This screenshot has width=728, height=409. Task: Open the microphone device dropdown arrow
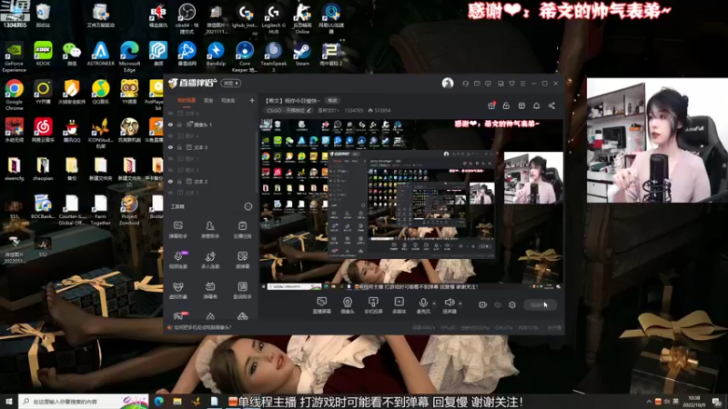[x=434, y=304]
